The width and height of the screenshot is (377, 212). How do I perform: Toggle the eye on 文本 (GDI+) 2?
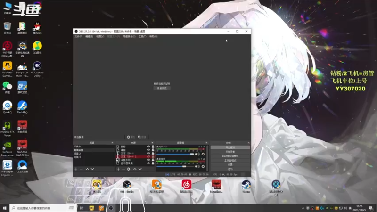pos(148,156)
